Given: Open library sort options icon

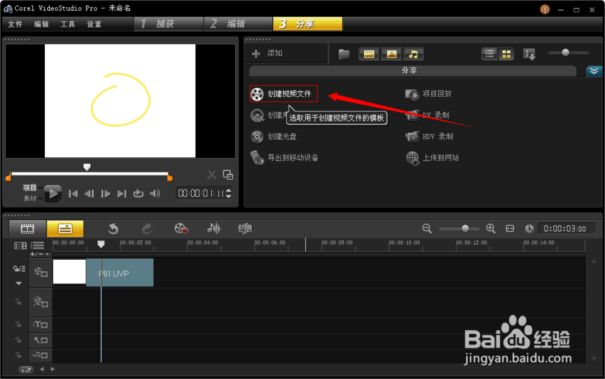Looking at the screenshot, I should pos(529,54).
